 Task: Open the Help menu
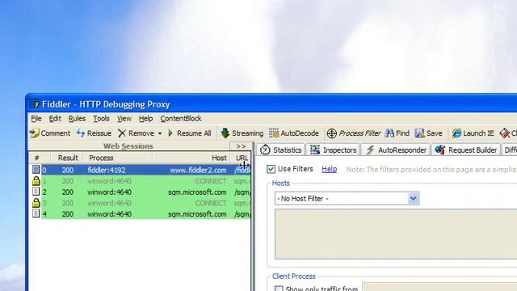click(145, 119)
